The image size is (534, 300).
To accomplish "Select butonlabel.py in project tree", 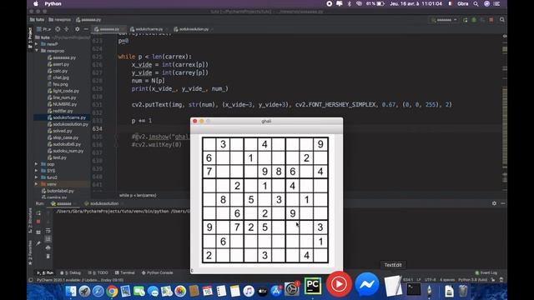I will coord(60,191).
